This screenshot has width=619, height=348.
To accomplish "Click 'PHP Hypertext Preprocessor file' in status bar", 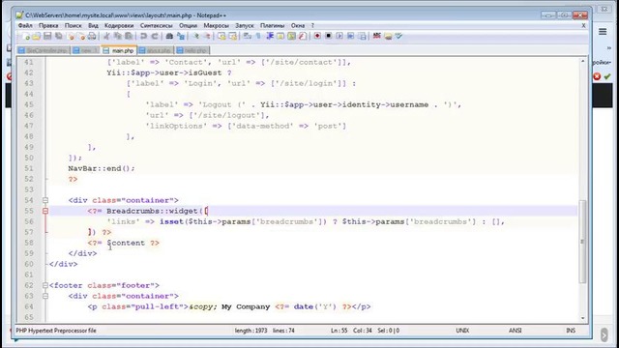I will click(56, 331).
